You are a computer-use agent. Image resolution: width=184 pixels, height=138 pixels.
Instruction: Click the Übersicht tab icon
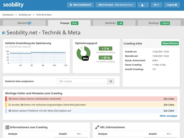click(x=30, y=23)
